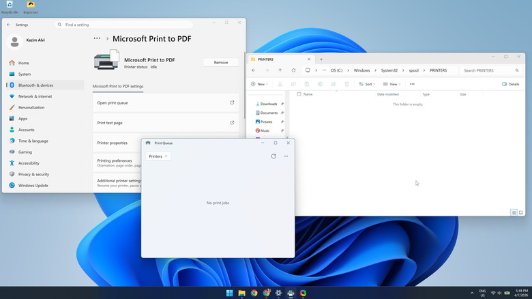Select Bluetooth & devices in sidebar
Viewport: 532px width, 299px height.
coord(45,85)
